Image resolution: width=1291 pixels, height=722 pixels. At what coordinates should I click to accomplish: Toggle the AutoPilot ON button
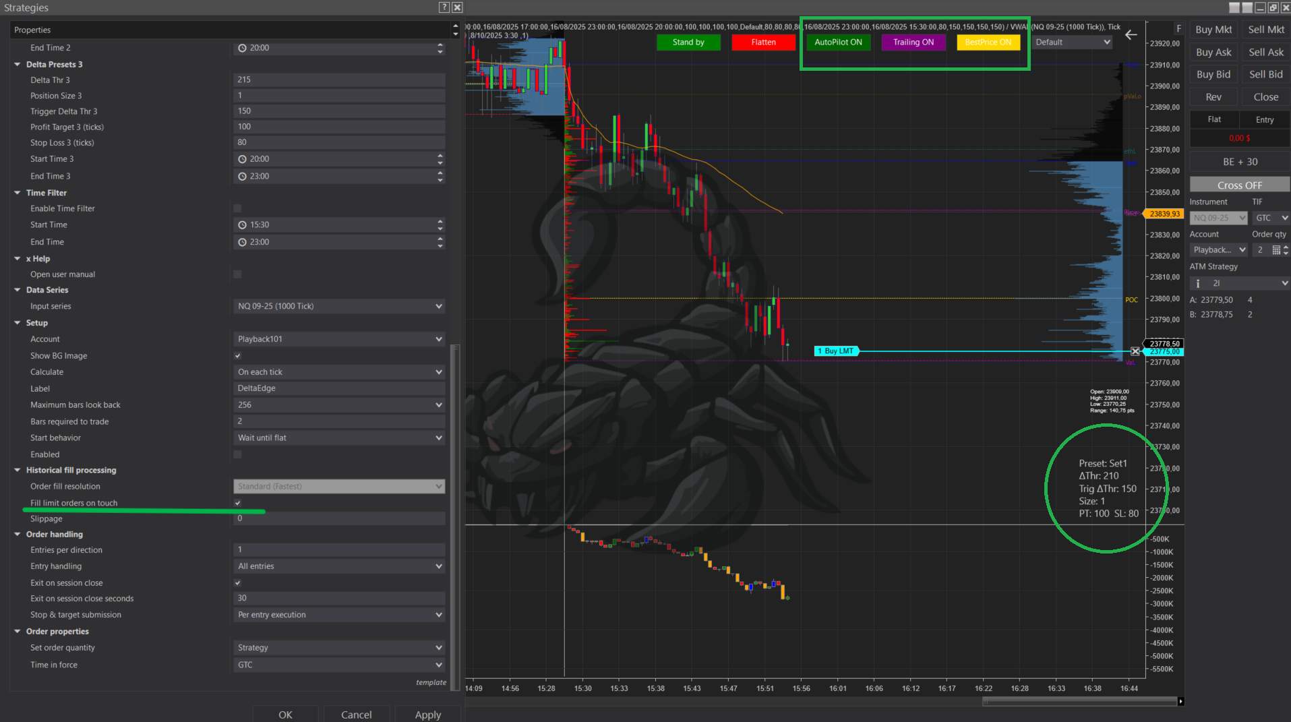tap(838, 42)
